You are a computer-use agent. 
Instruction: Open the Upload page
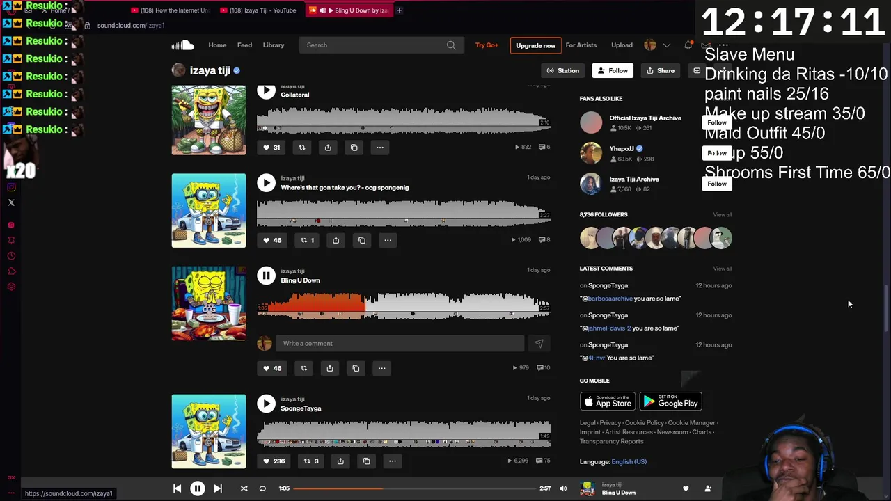coord(622,45)
